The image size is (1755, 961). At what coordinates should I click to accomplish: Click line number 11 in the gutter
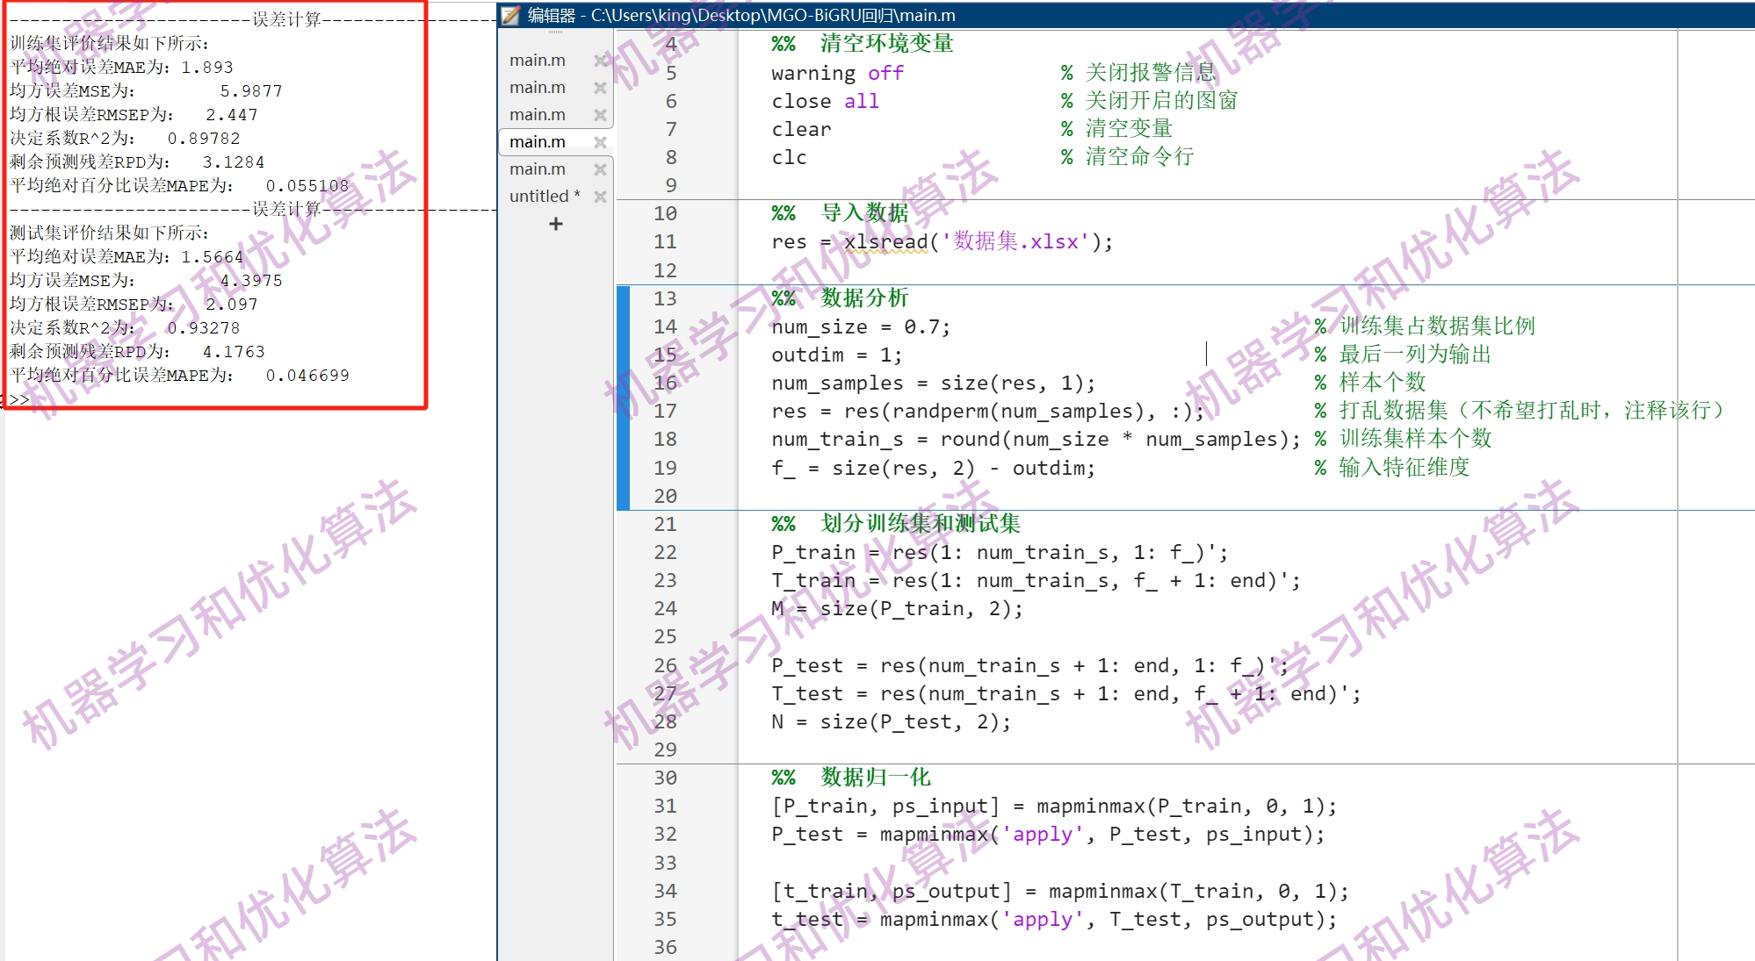tap(665, 242)
